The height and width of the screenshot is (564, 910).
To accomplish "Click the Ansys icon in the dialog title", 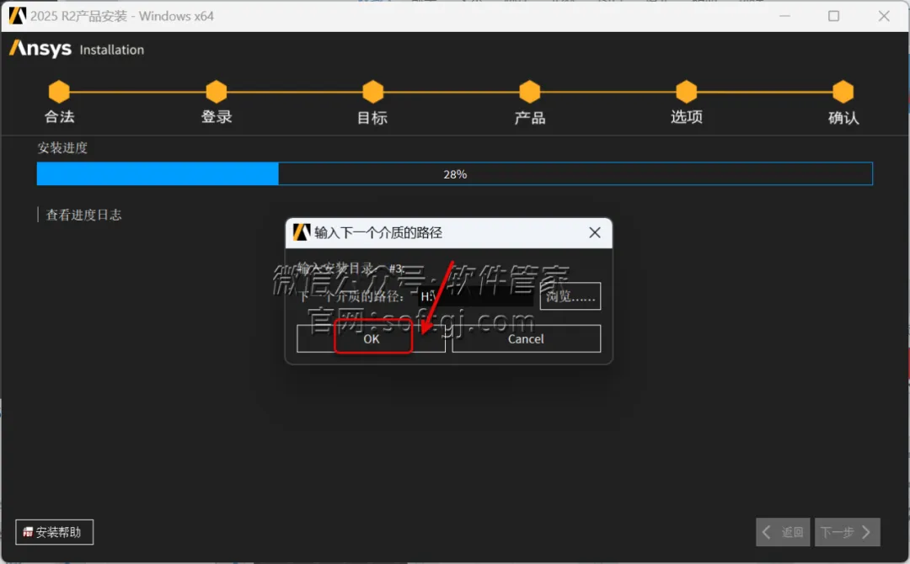I will coord(301,232).
